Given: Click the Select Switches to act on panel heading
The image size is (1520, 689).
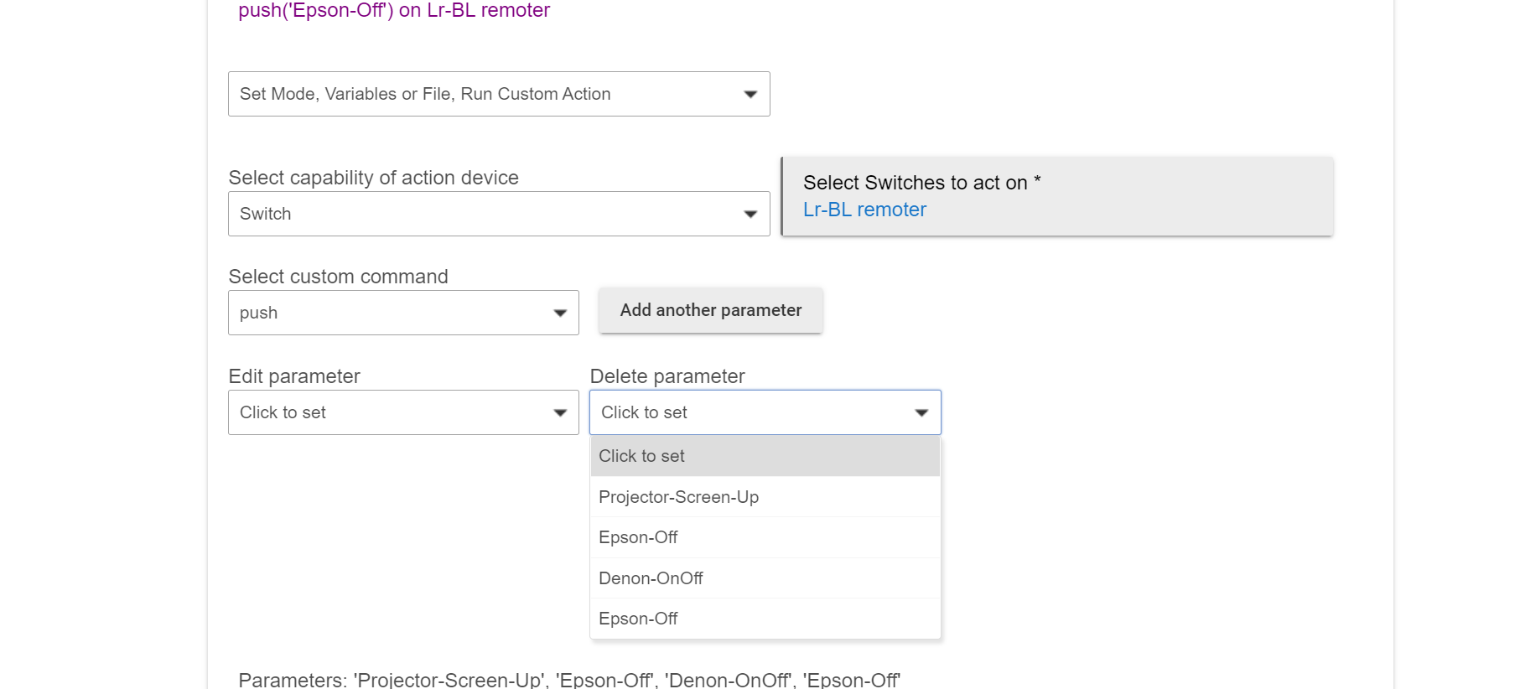Looking at the screenshot, I should click(x=921, y=183).
